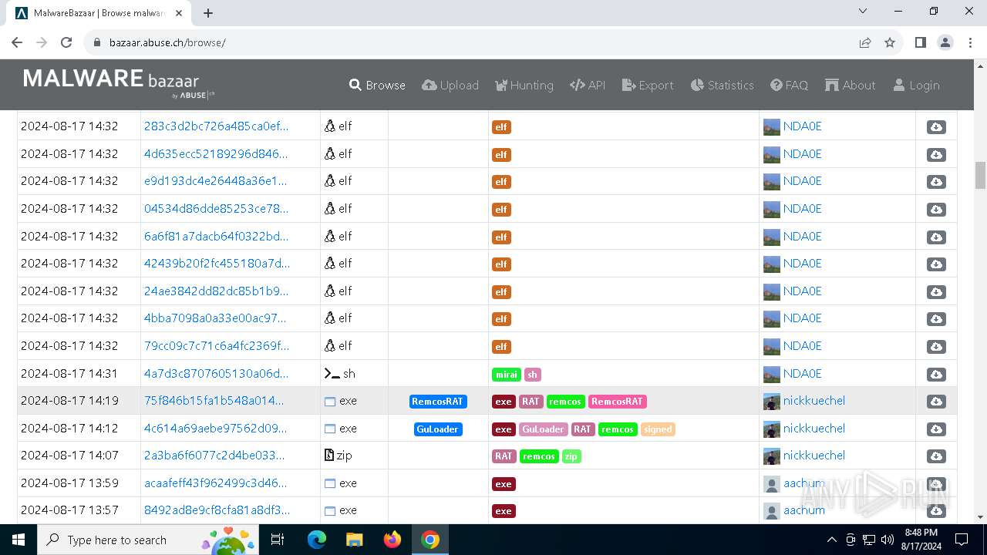Open browser side panel
This screenshot has height=555, width=987.
click(x=920, y=42)
